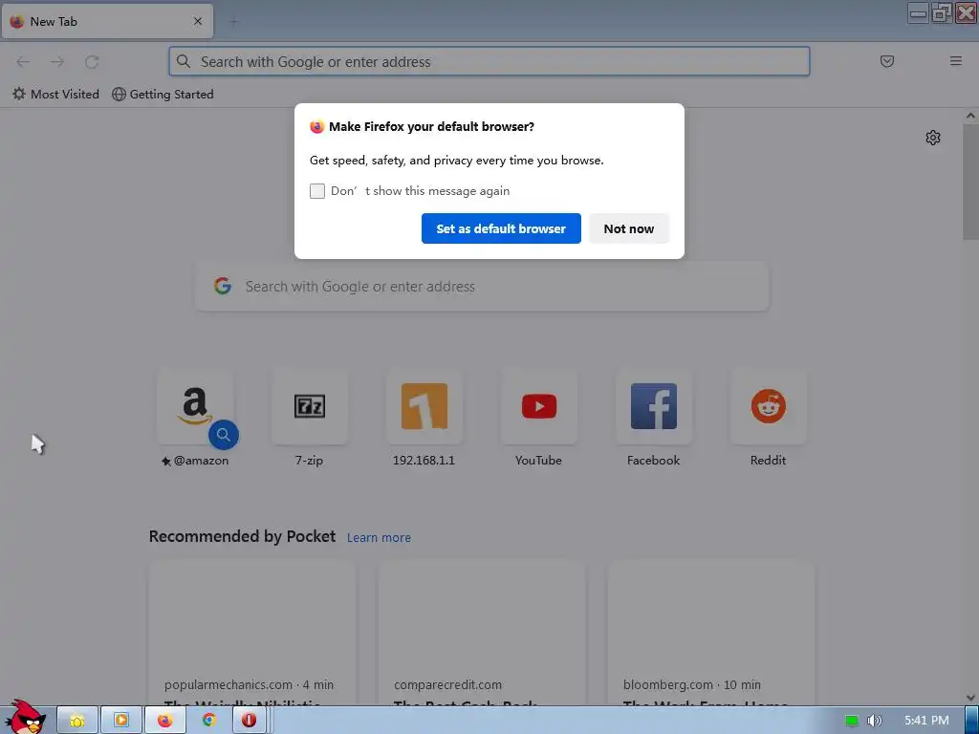Click the volume speaker tray icon
Screen dimensions: 979x734
[x=875, y=721]
